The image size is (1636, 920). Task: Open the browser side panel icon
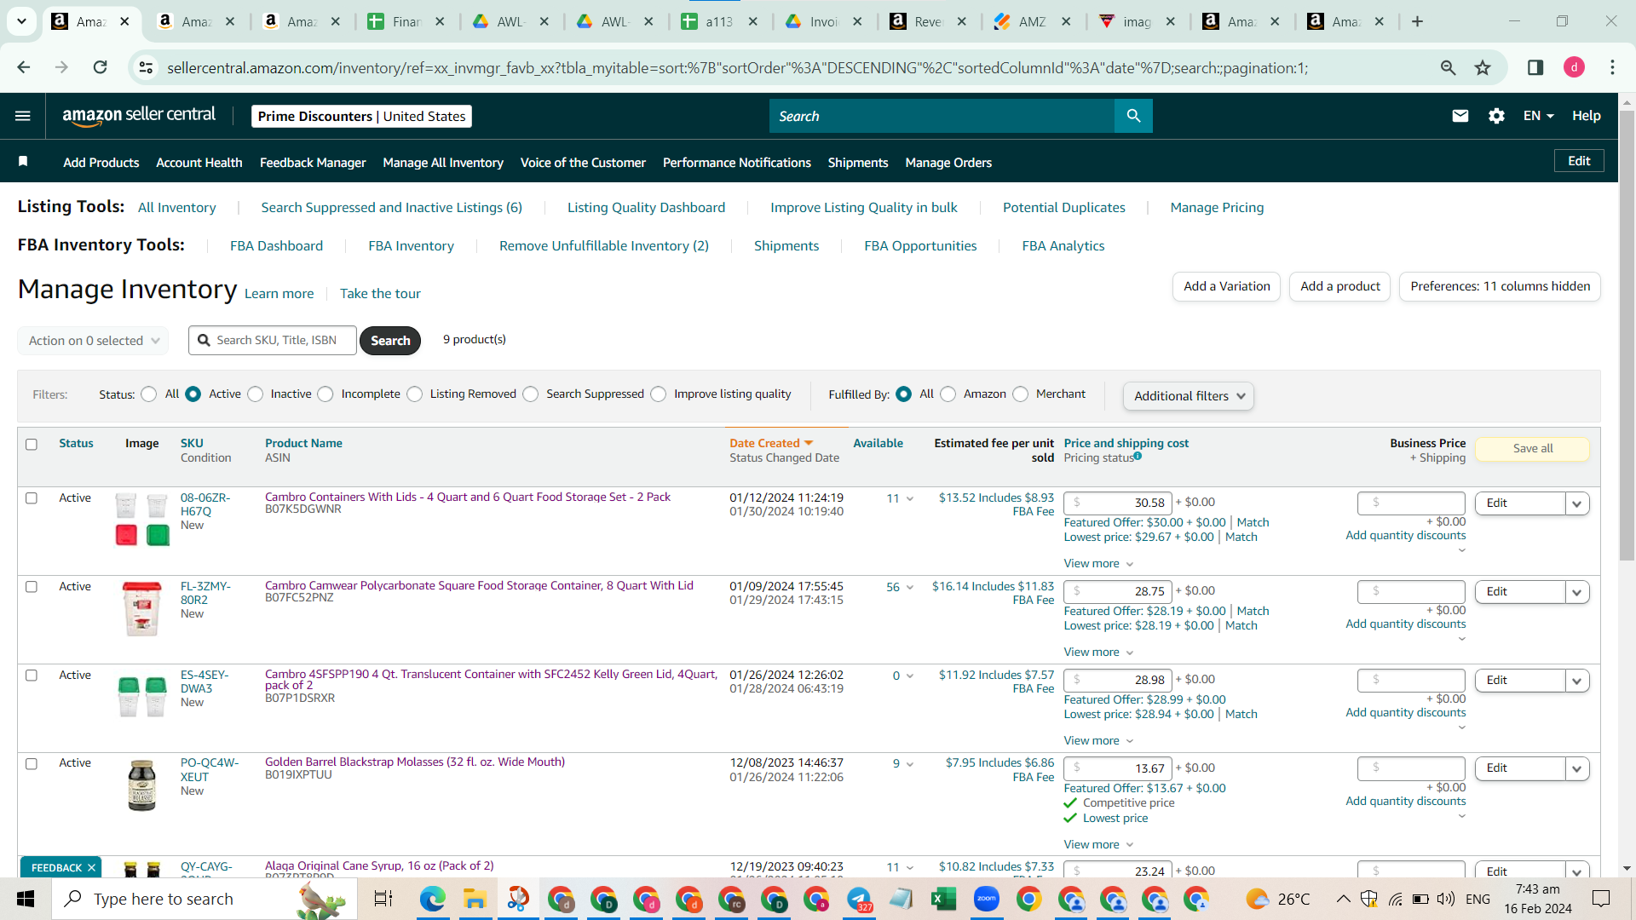1535,67
